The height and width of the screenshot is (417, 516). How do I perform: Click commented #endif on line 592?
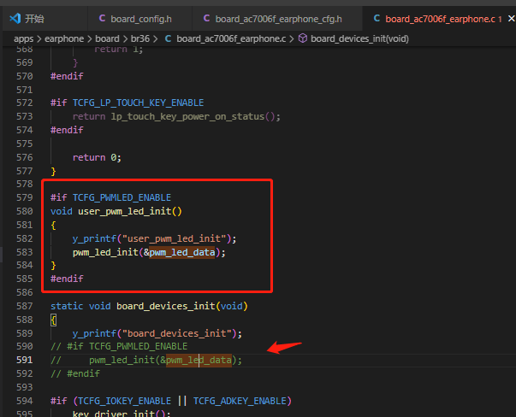83,374
